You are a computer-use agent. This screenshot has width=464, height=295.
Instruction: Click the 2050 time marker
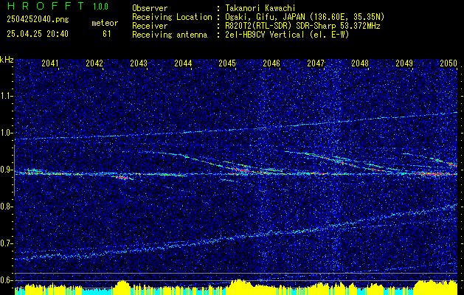tap(449, 63)
